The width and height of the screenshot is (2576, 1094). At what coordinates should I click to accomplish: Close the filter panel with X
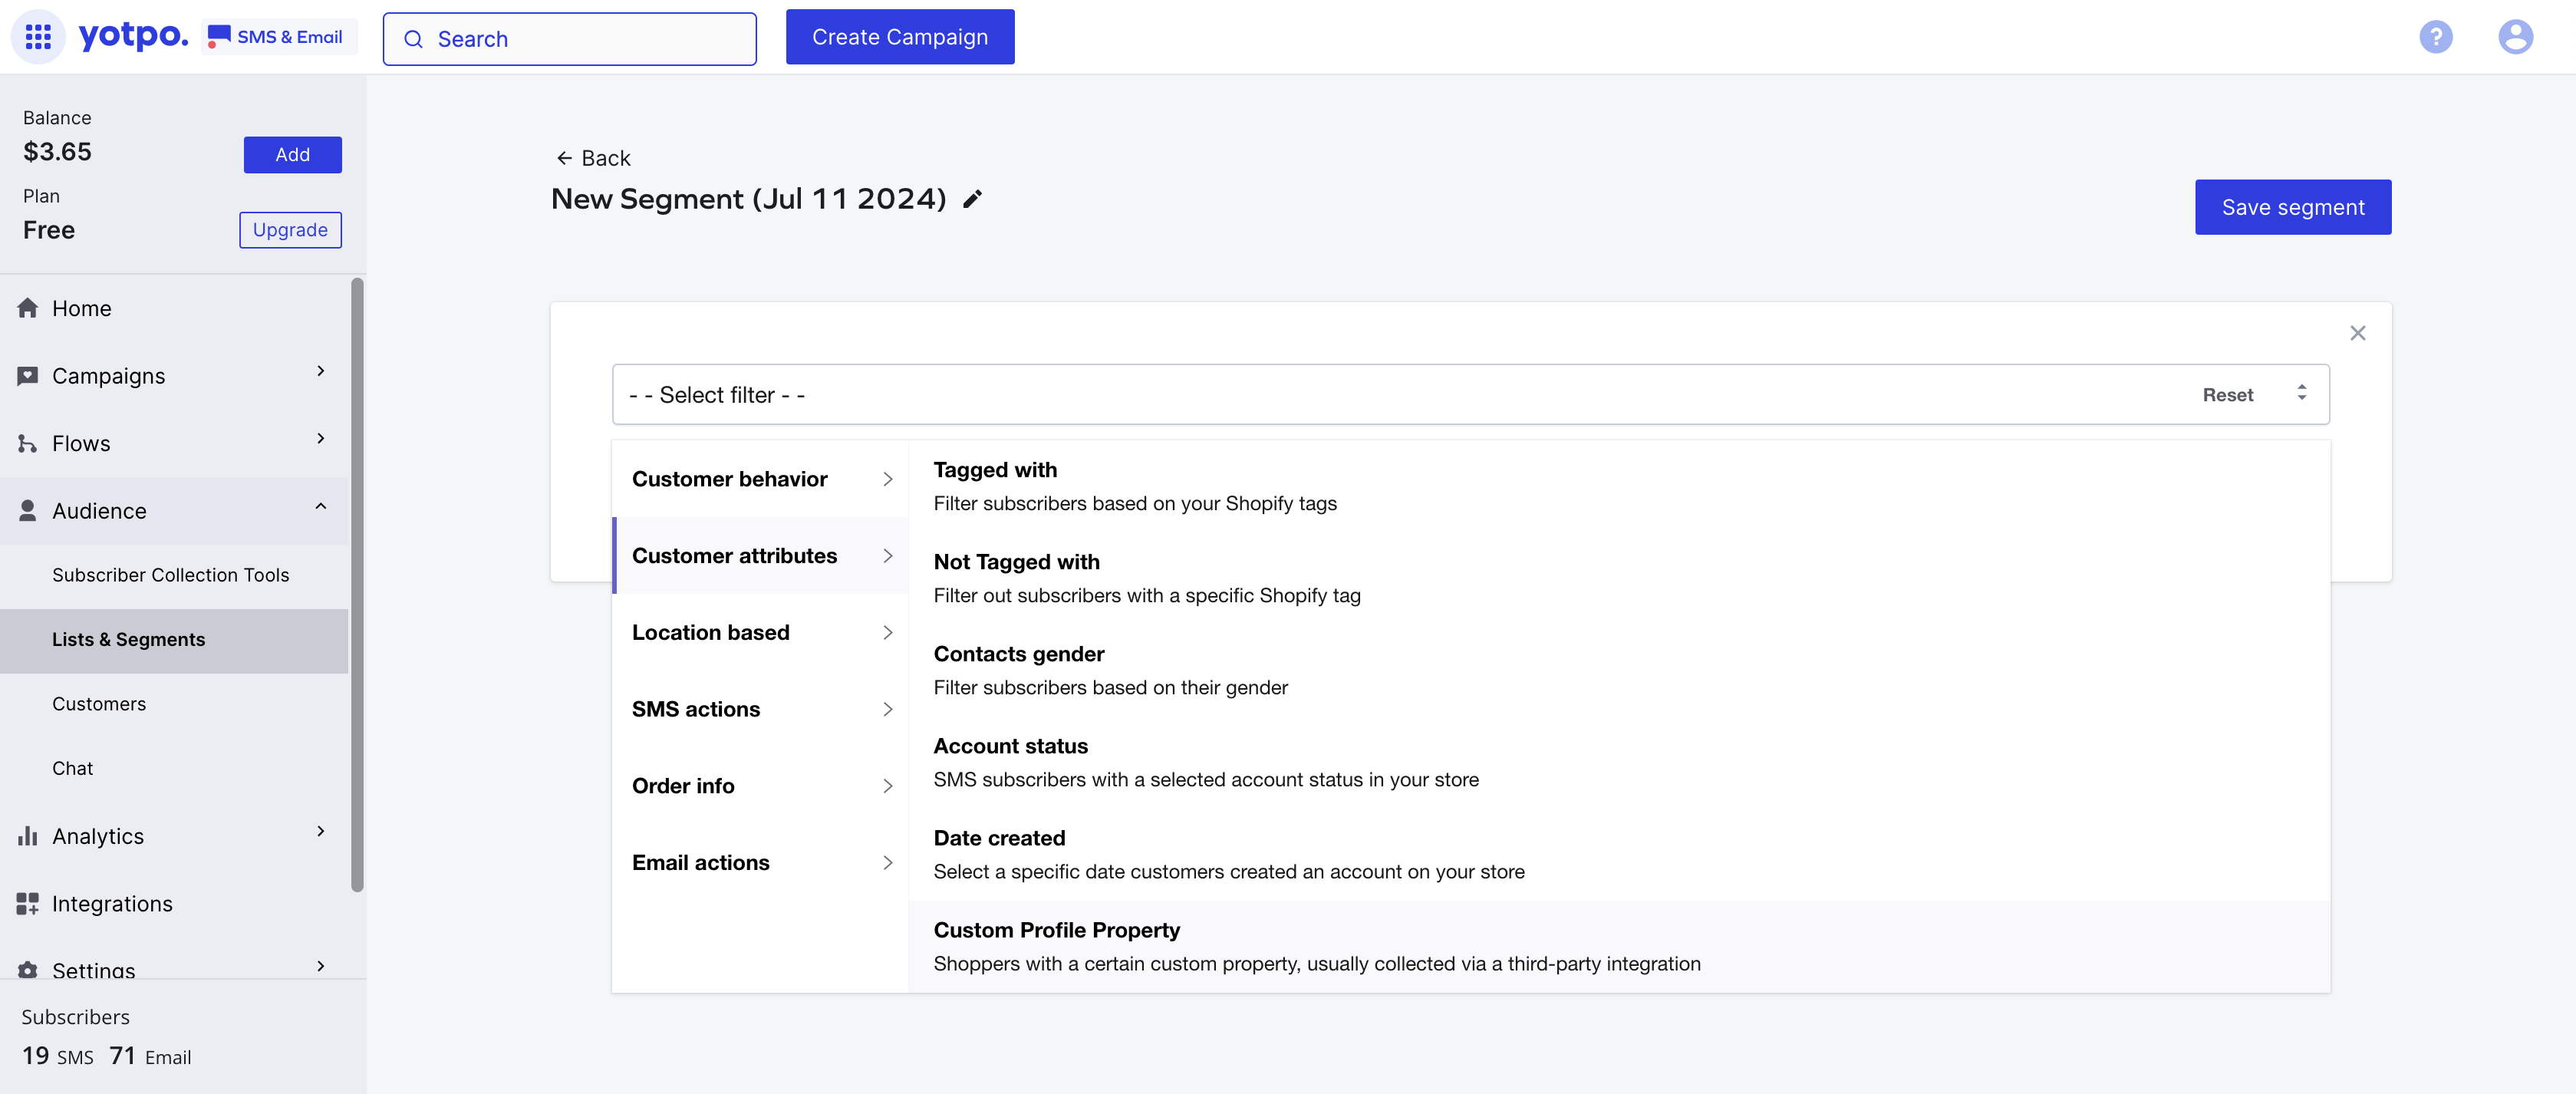coord(2357,333)
